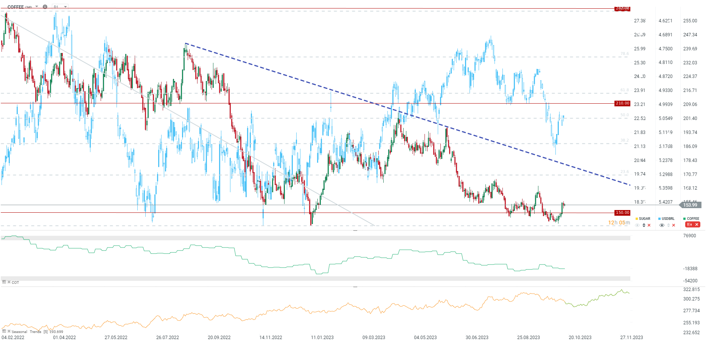Click the 27.38 SUGAR axis value

click(x=640, y=21)
